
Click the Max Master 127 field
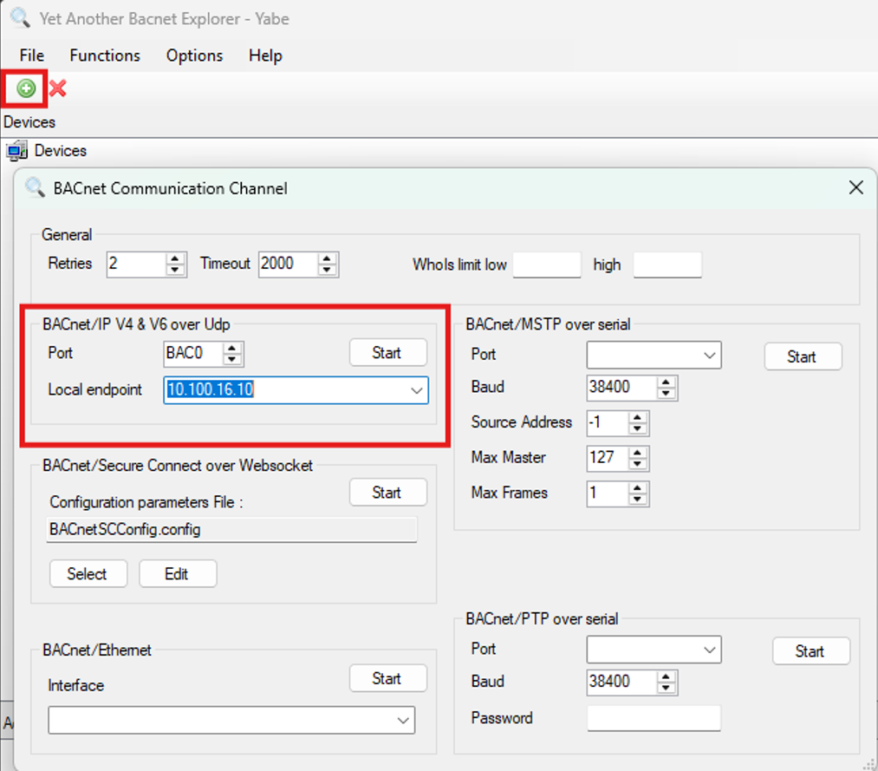coord(608,458)
